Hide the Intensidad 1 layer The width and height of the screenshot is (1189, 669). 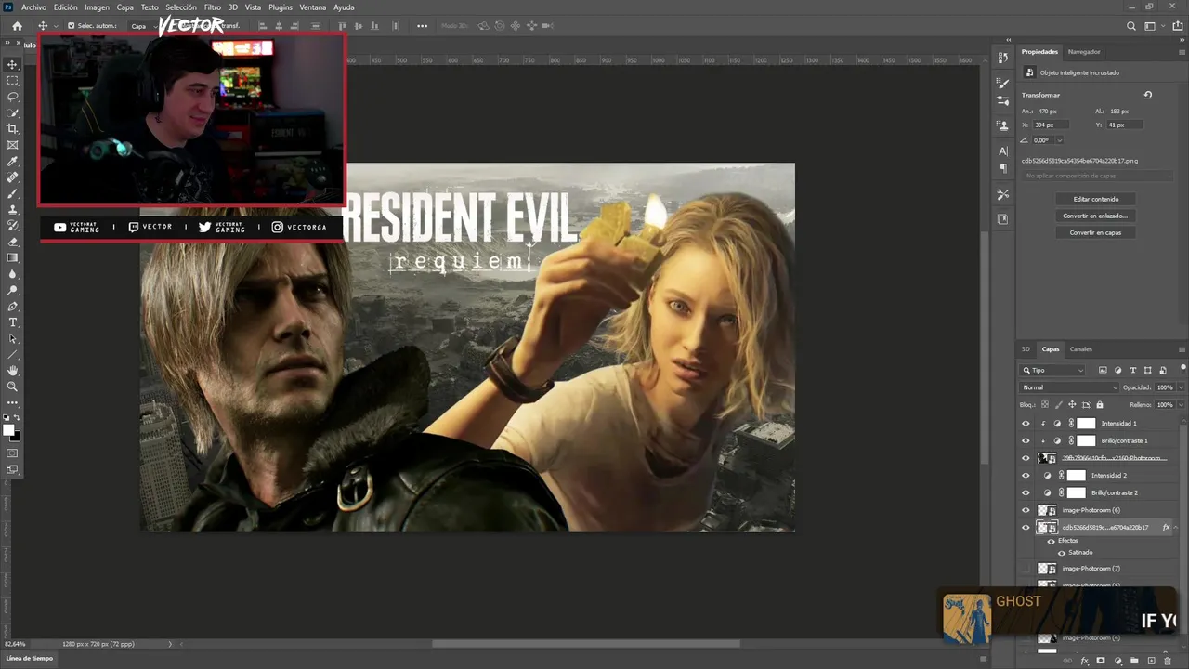pyautogui.click(x=1026, y=424)
